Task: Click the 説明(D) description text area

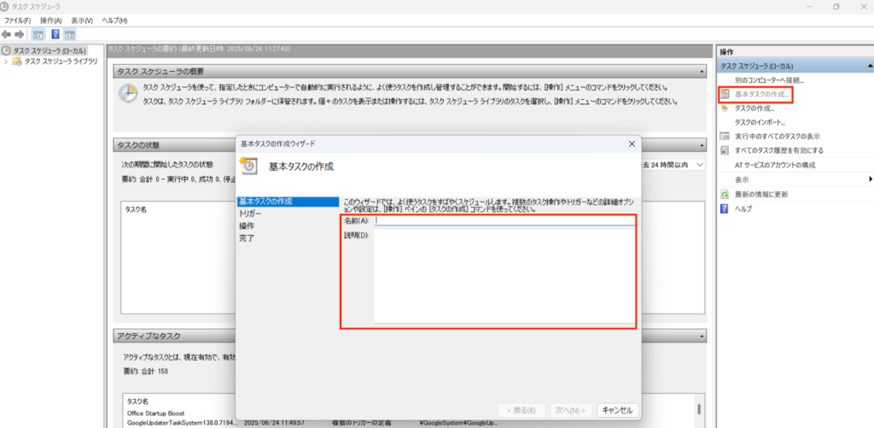Action: (504, 276)
